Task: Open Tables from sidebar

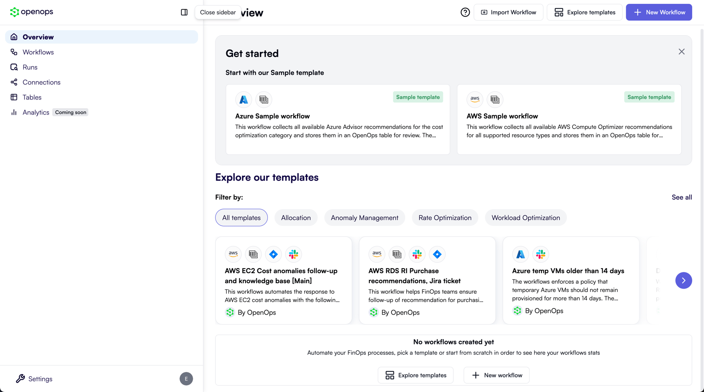Action: [x=101, y=97]
